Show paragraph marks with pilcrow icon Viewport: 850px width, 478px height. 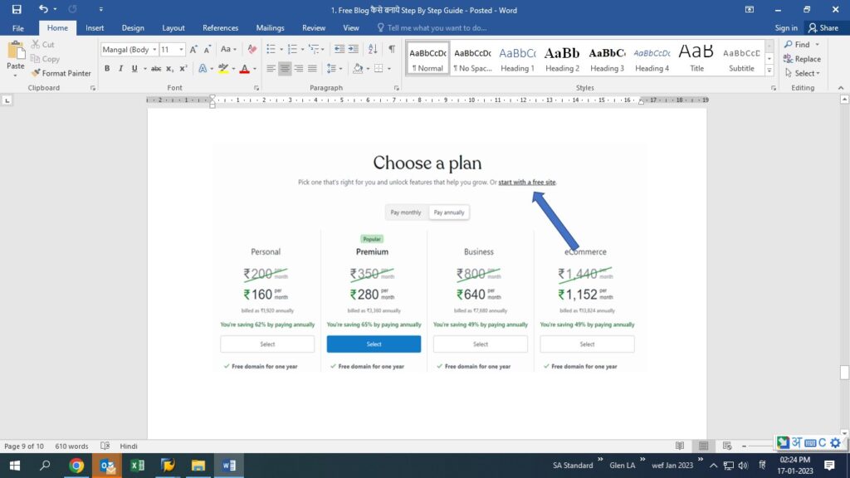point(392,50)
